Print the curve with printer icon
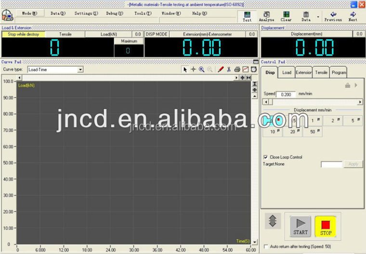366x254 pixels. pos(237,69)
